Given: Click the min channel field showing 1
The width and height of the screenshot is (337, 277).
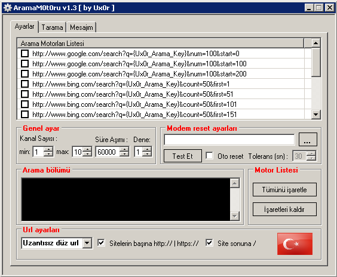Looking at the screenshot, I should coord(38,152).
